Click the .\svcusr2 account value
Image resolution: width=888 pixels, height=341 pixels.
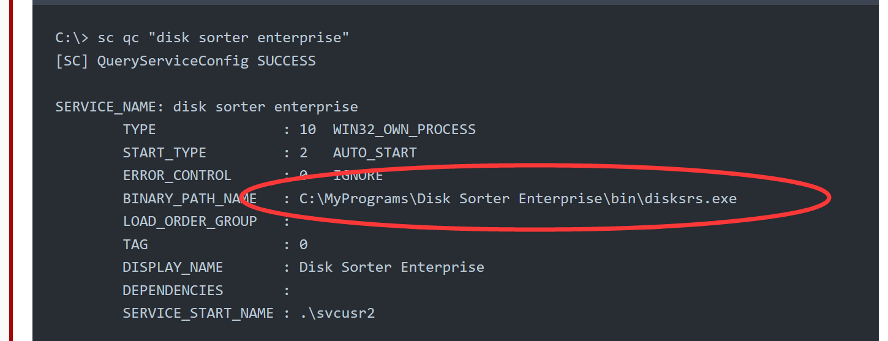pos(337,313)
